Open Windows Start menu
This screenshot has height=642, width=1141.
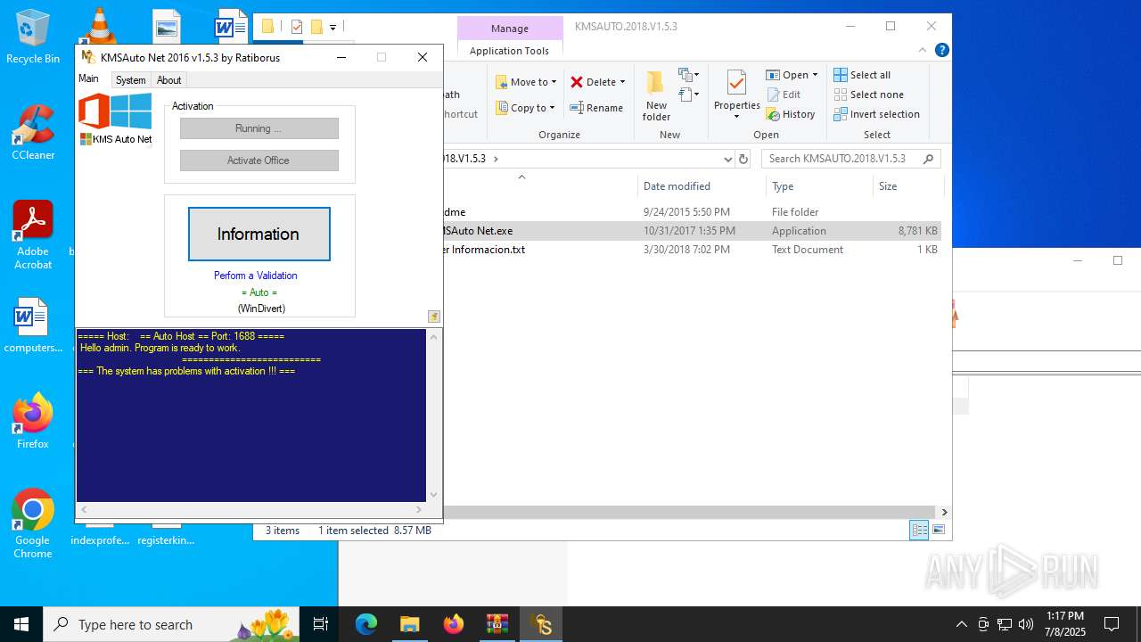pyautogui.click(x=21, y=624)
